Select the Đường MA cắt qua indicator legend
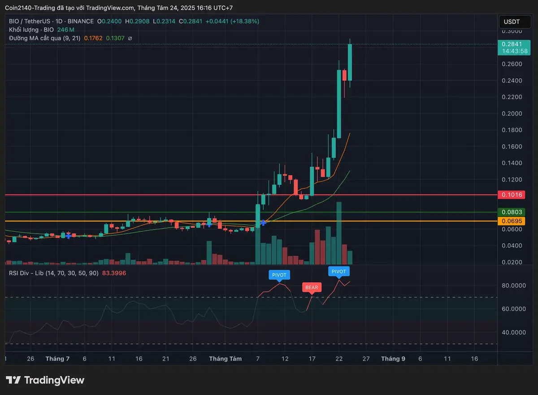 pyautogui.click(x=44, y=39)
